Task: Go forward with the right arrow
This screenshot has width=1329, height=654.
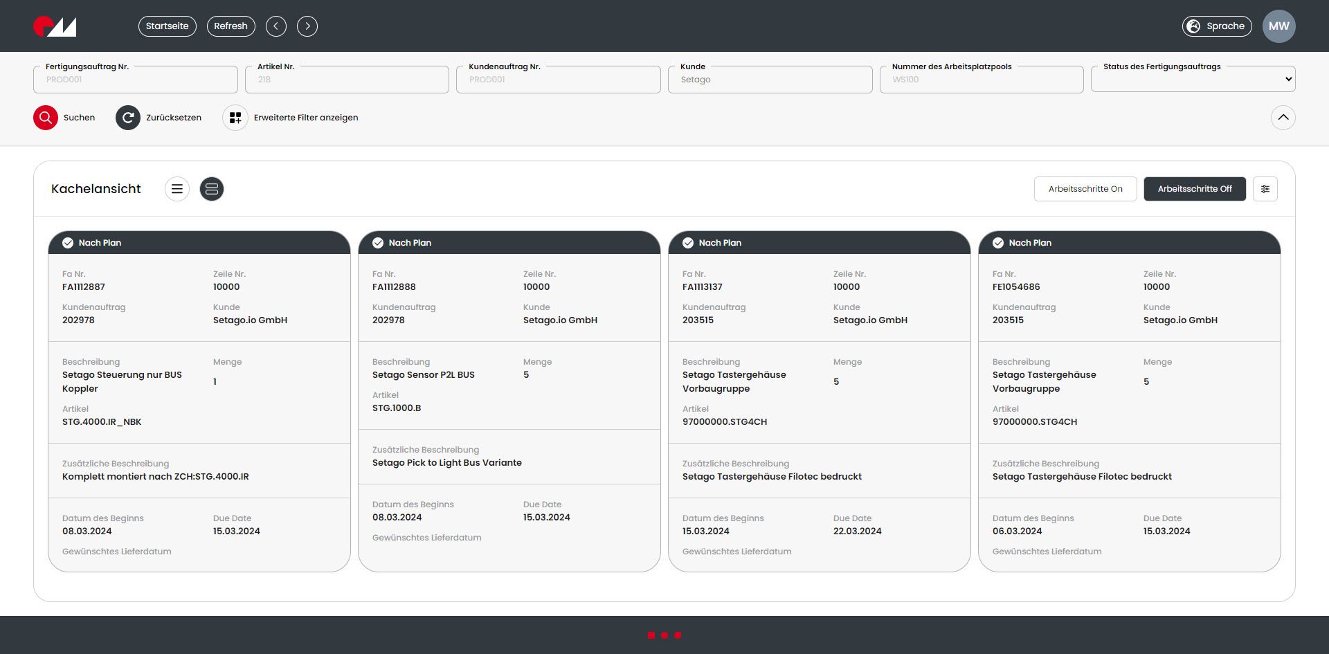Action: 307,26
